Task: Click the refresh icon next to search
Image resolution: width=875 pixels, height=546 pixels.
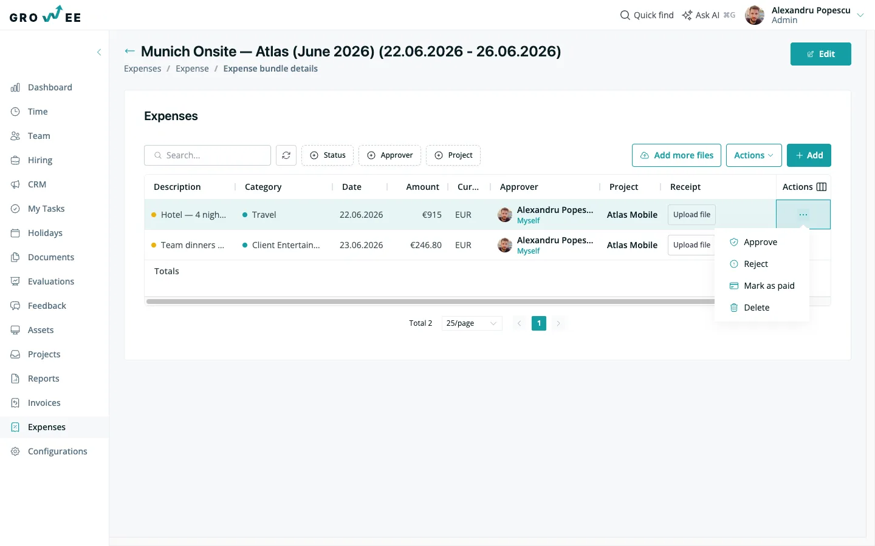Action: 286,155
